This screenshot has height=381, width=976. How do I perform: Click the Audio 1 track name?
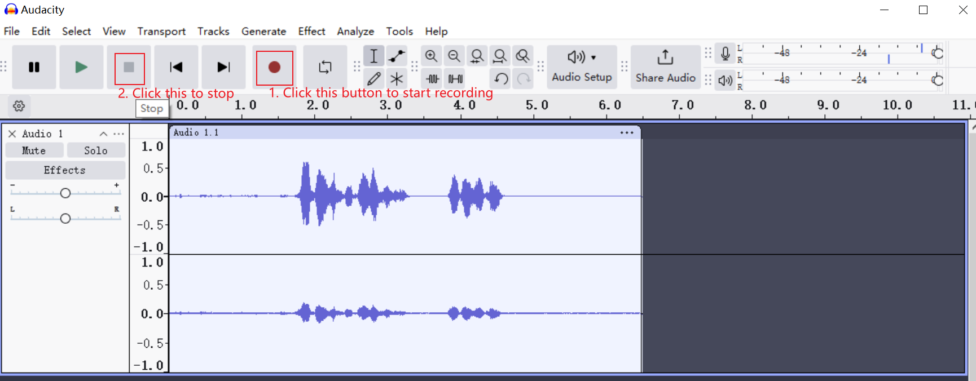click(43, 134)
